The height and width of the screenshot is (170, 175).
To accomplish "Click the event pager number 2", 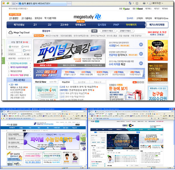I will tap(141, 82).
